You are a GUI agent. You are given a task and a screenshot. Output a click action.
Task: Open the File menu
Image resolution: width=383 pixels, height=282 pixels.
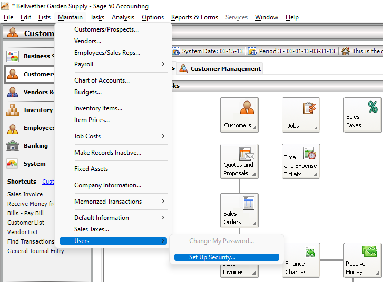[x=8, y=17]
